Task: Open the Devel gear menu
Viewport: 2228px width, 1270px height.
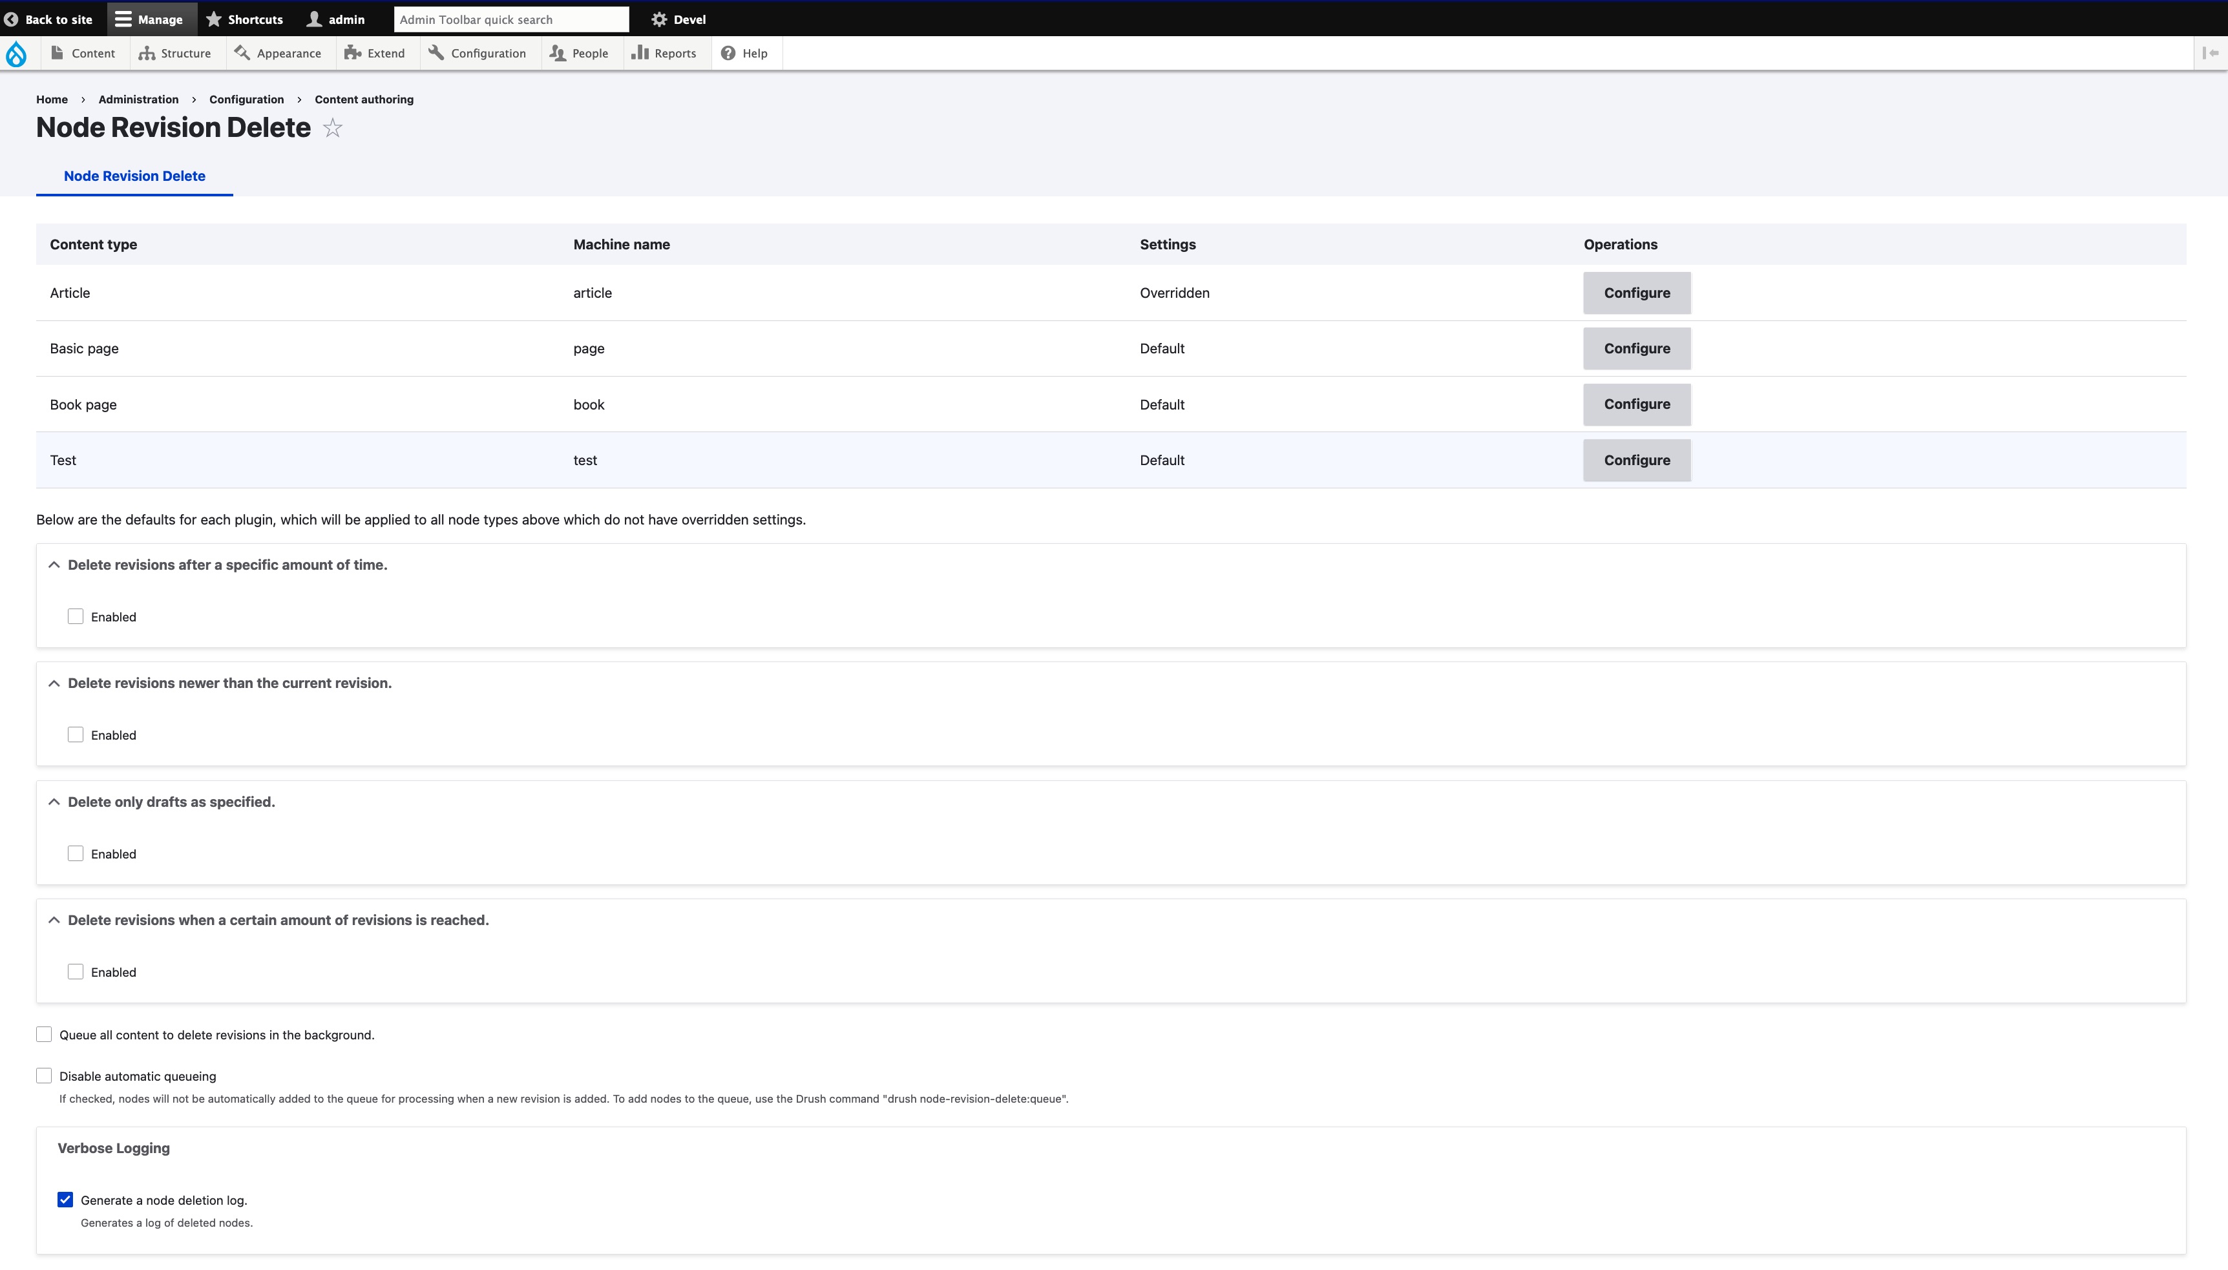Action: pos(658,18)
